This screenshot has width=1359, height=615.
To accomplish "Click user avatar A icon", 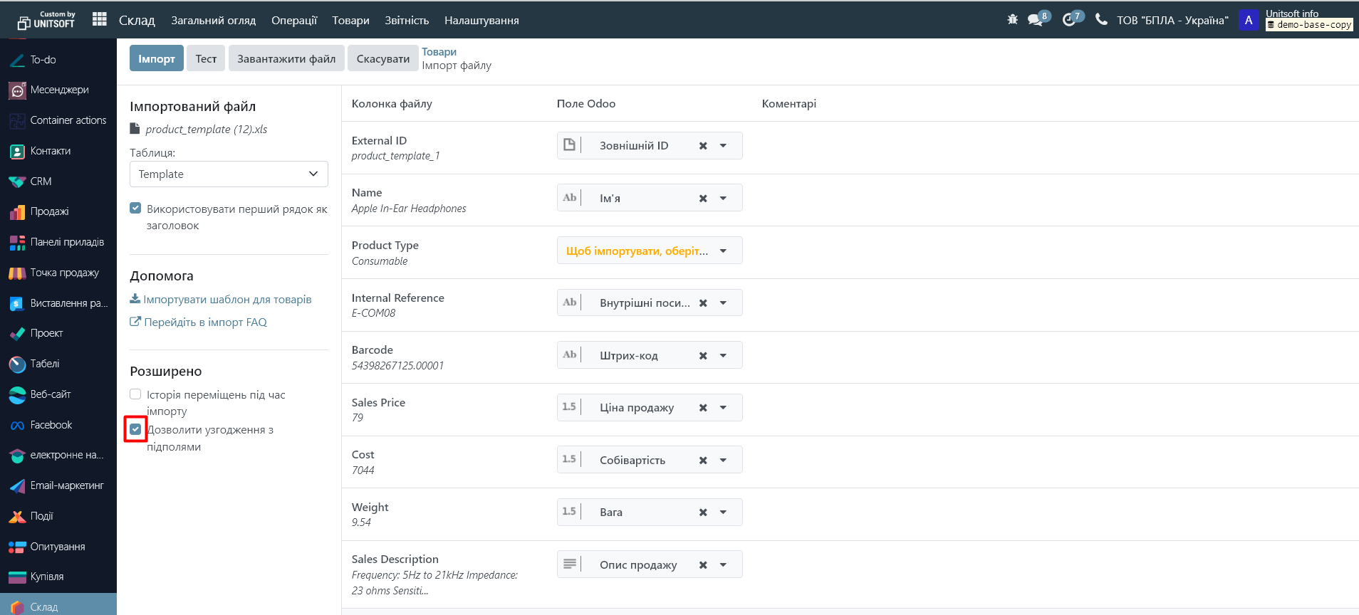I will coord(1249,20).
